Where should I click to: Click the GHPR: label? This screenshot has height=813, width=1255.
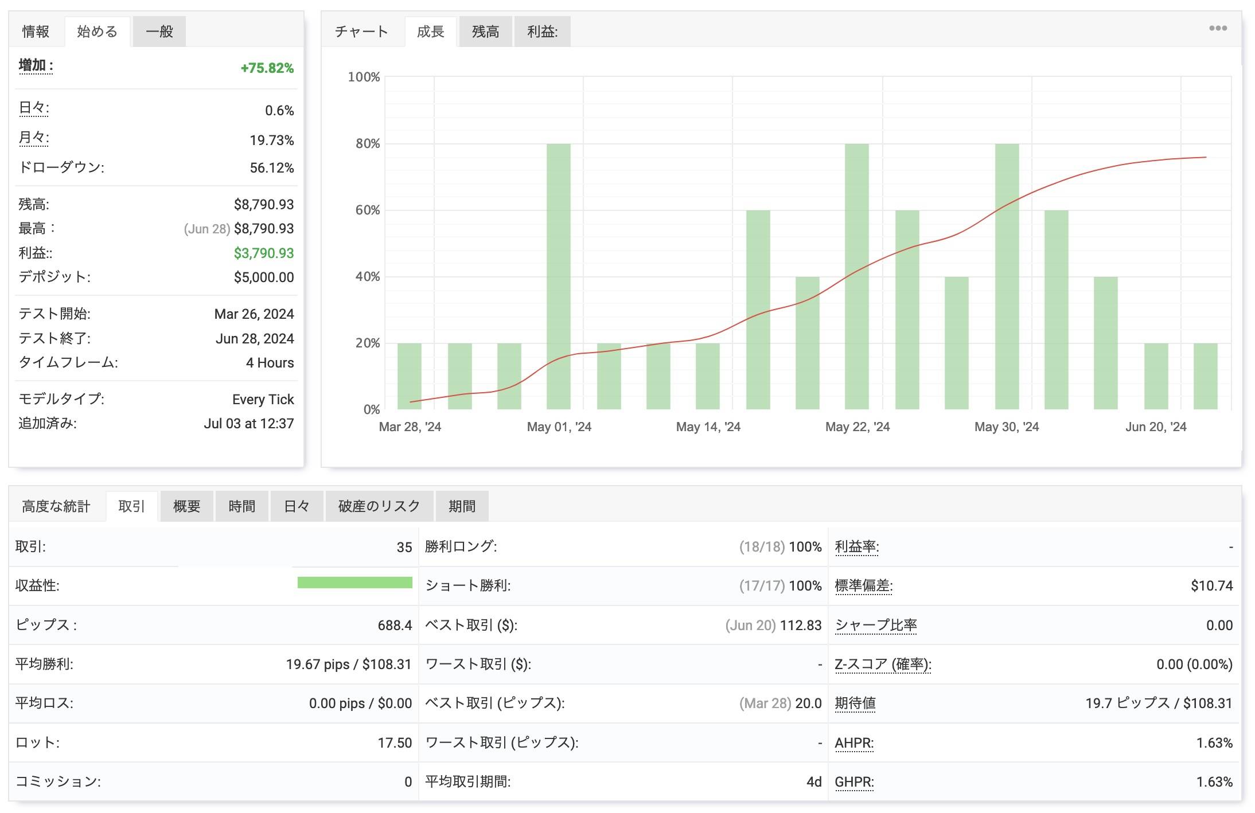click(854, 782)
